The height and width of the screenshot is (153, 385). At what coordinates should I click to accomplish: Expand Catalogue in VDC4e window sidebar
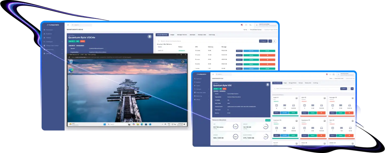point(53,42)
